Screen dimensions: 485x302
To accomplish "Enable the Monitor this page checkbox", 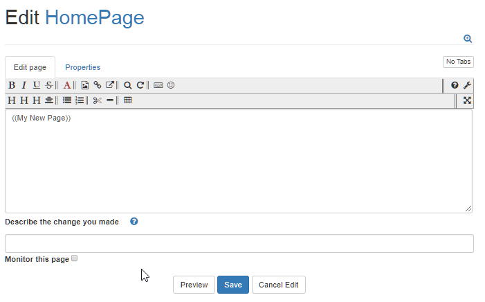I will pos(75,258).
